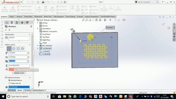Click the 14.00mm instance spacing field

tap(18, 53)
